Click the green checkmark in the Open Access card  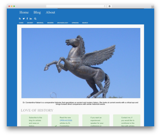(x=56, y=126)
